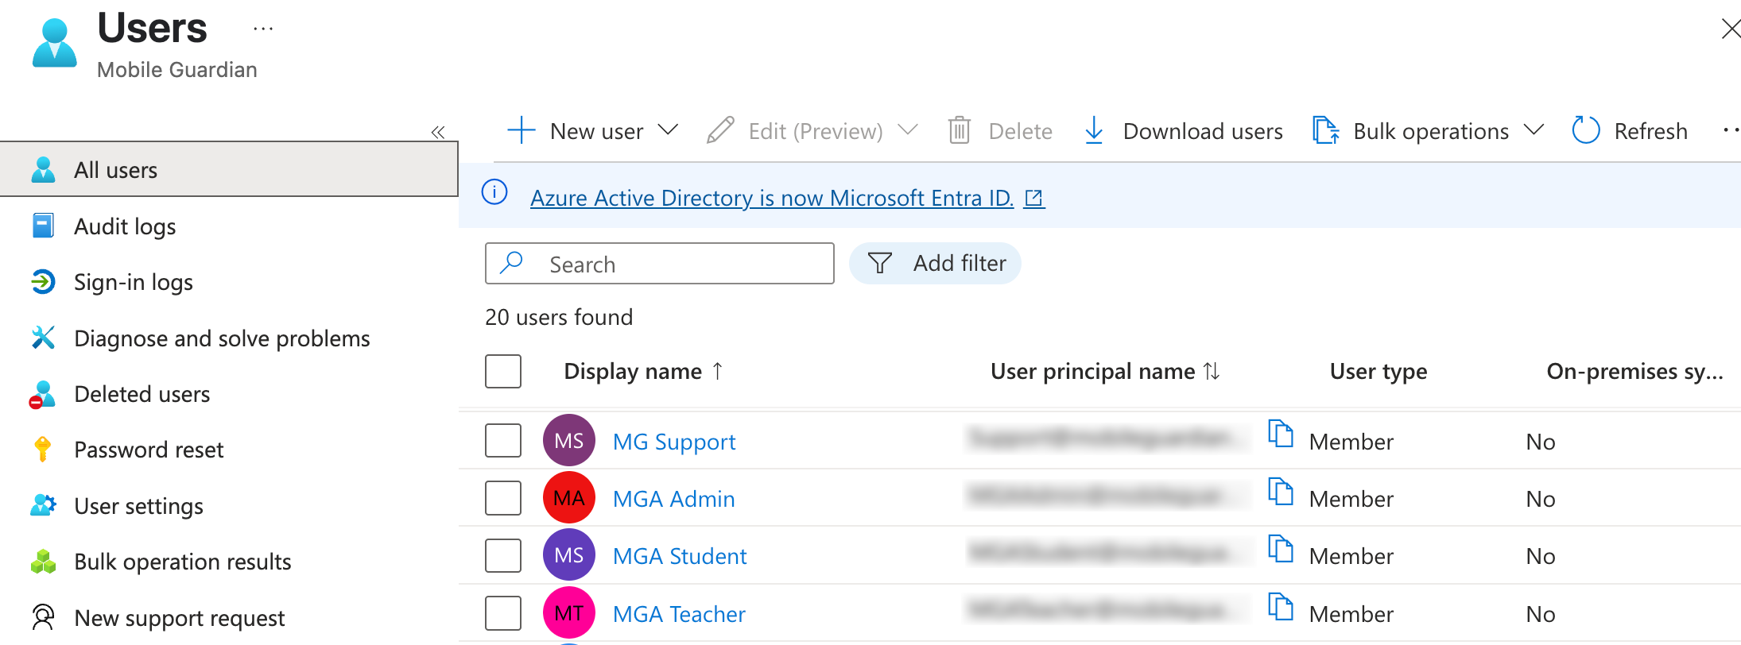Click the MT avatar for MGA Teacher
Screen dimensions: 1741x645
569,613
